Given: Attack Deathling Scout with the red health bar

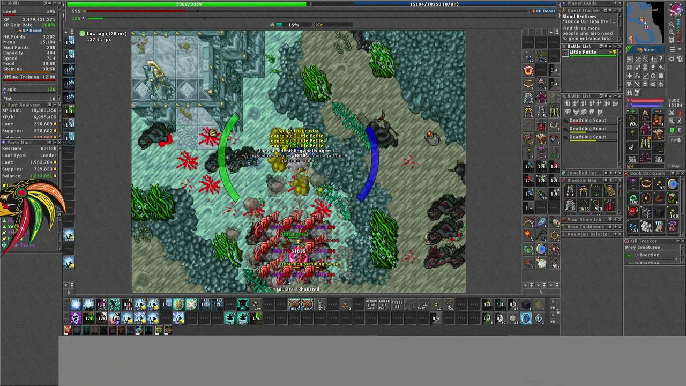Looking at the screenshot, I should 590,121.
